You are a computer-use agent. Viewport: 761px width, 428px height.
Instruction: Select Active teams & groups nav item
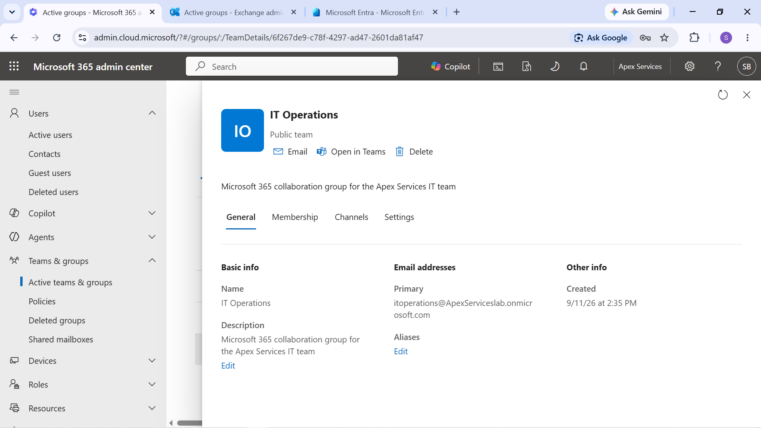[70, 283]
